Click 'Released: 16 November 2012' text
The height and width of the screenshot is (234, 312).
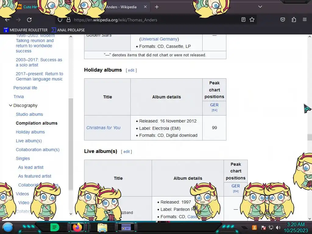[168, 121]
